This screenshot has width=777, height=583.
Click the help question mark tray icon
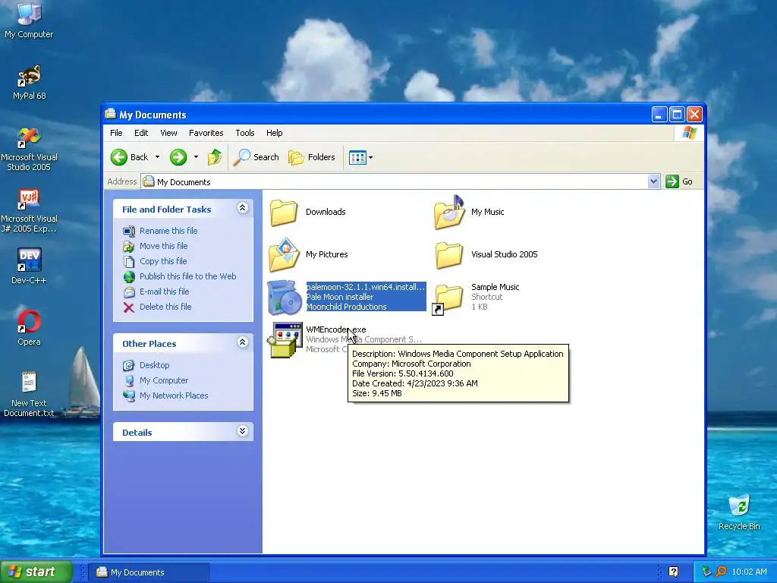(x=674, y=572)
